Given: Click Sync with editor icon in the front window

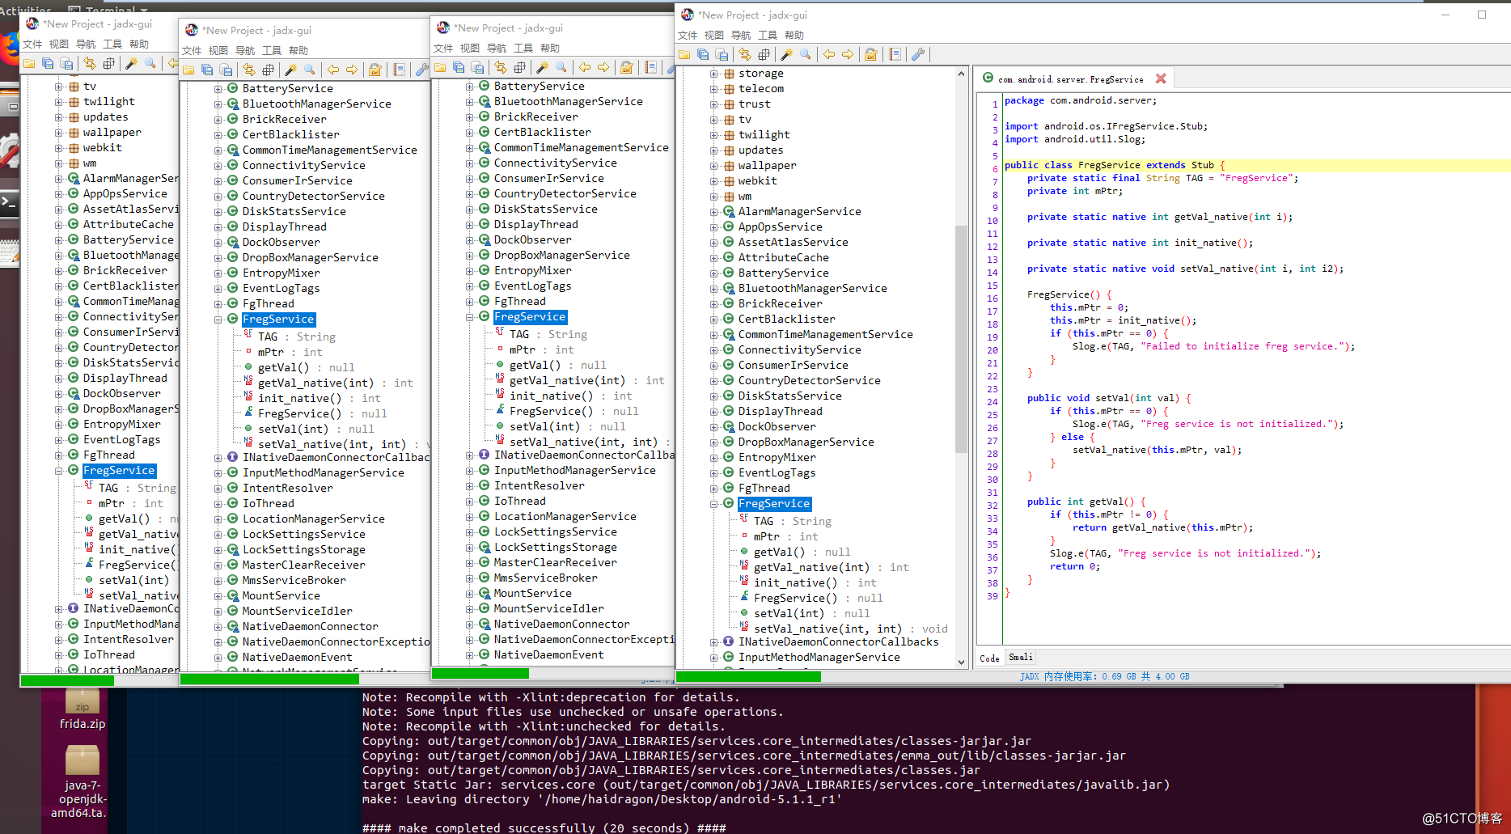Looking at the screenshot, I should coord(744,54).
